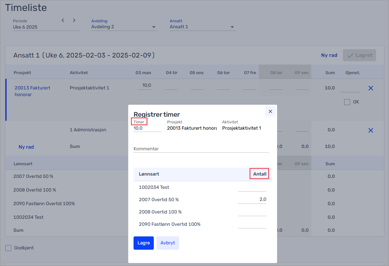Open 20013 Fakturert honorar project link

pos(33,91)
